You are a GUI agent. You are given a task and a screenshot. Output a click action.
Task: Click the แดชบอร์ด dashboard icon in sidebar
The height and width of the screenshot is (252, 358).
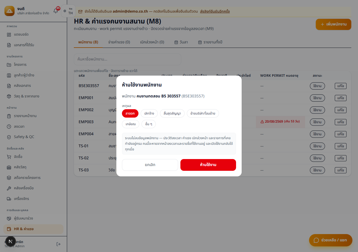(x=9, y=34)
